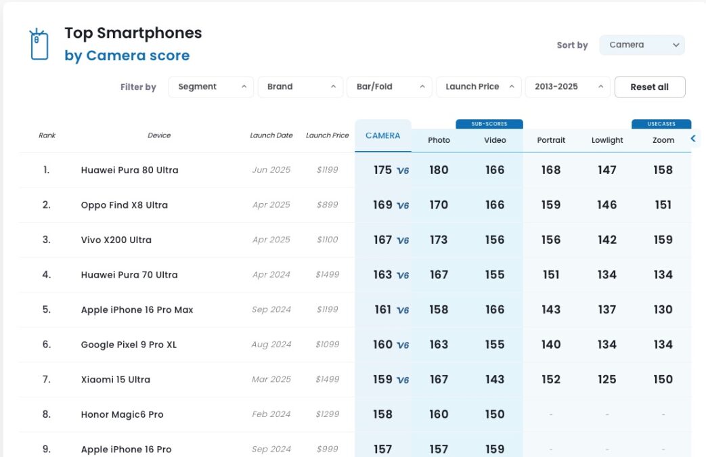
Task: Click the by Camera score subtitle
Action: point(127,56)
